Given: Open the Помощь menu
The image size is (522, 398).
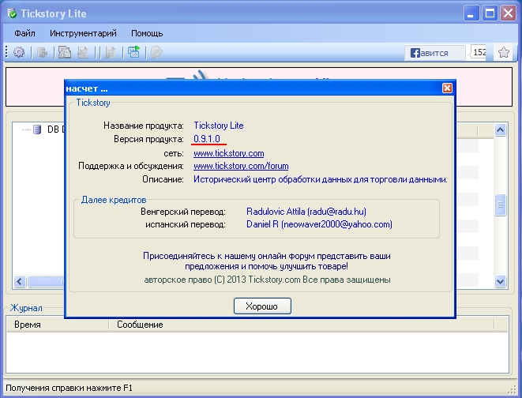Looking at the screenshot, I should coord(147,33).
